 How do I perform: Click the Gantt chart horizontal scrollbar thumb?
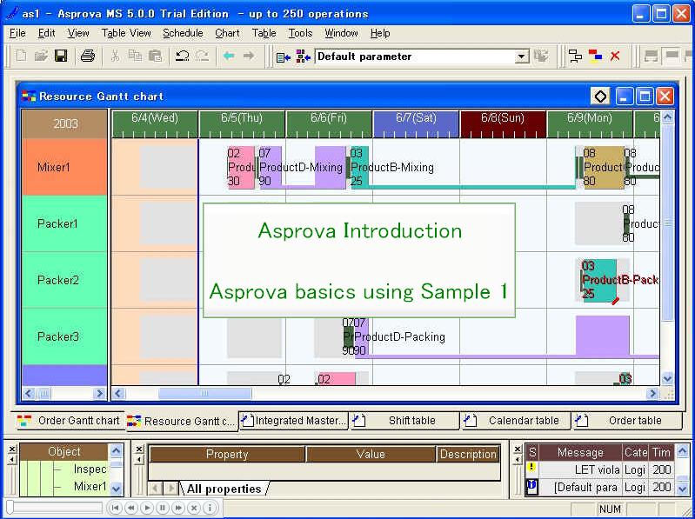click(x=204, y=393)
